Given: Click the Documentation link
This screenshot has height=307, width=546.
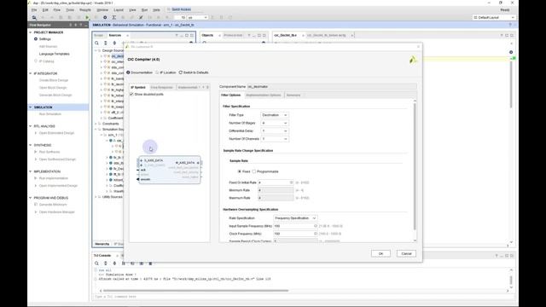Looking at the screenshot, I should pyautogui.click(x=142, y=72).
